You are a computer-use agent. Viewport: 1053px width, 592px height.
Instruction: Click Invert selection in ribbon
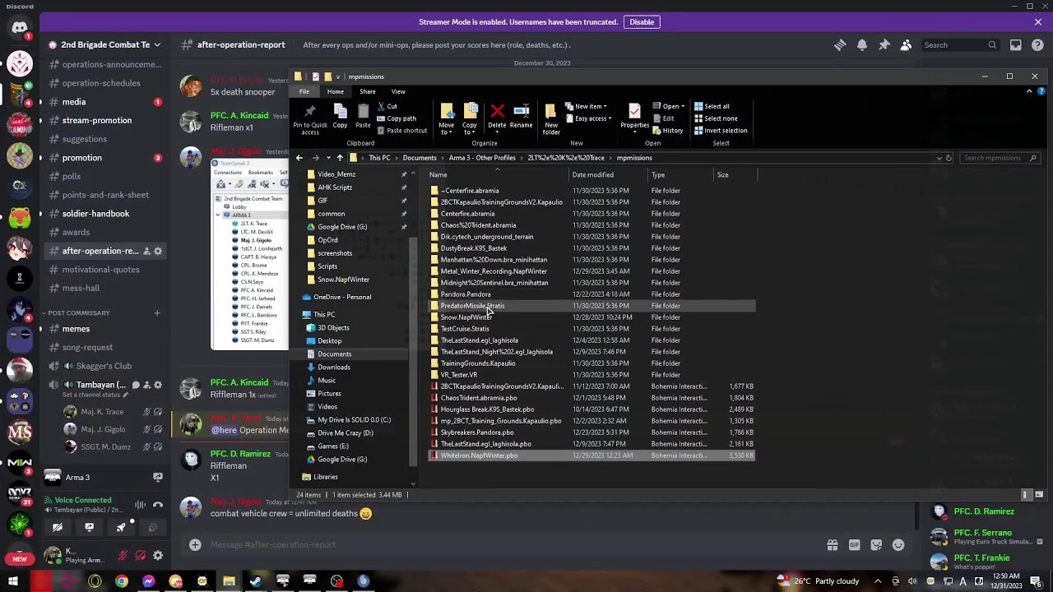720,131
